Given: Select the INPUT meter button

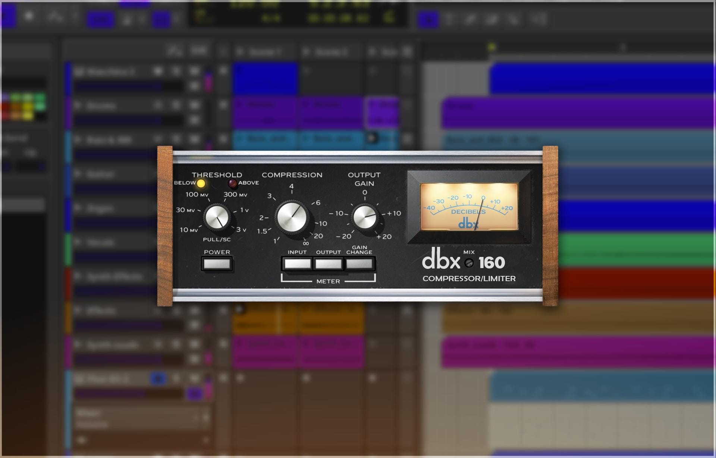Looking at the screenshot, I should point(297,264).
